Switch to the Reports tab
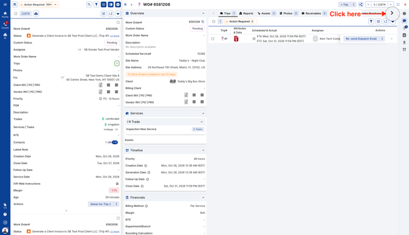Image resolution: width=409 pixels, height=235 pixels. (246, 13)
